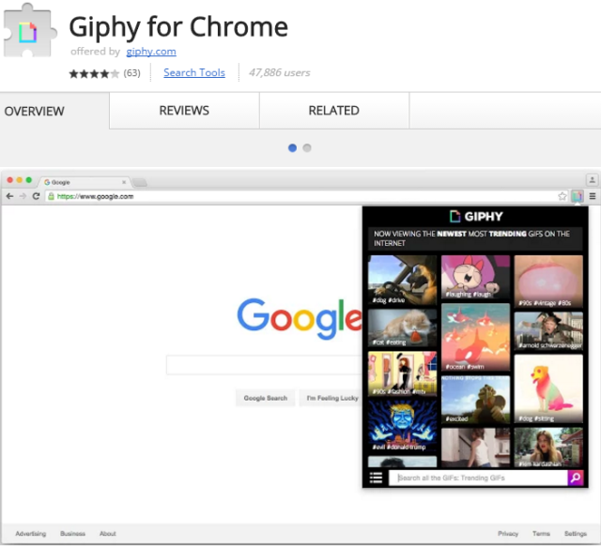
Task: Click the Google logo on the page
Action: 300,318
